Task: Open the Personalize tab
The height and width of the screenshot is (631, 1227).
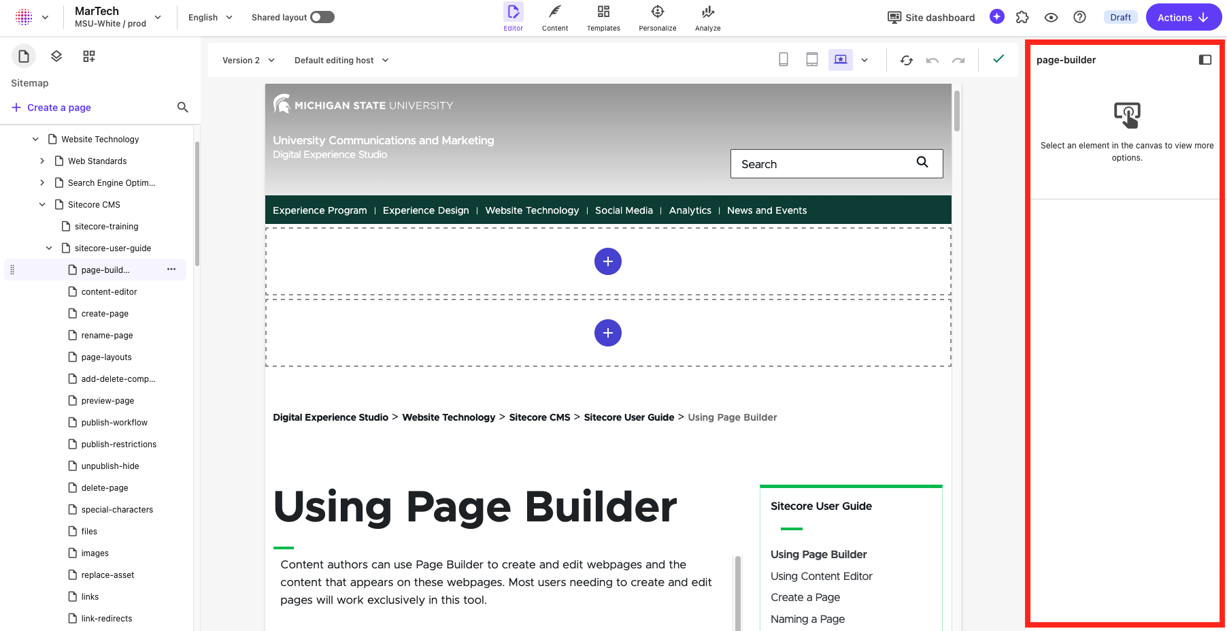Action: (x=657, y=18)
